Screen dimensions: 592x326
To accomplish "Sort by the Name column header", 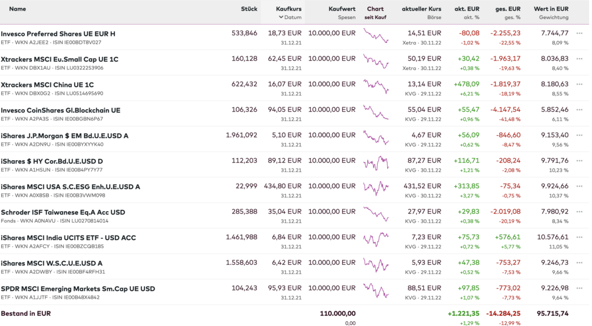I will pos(18,9).
